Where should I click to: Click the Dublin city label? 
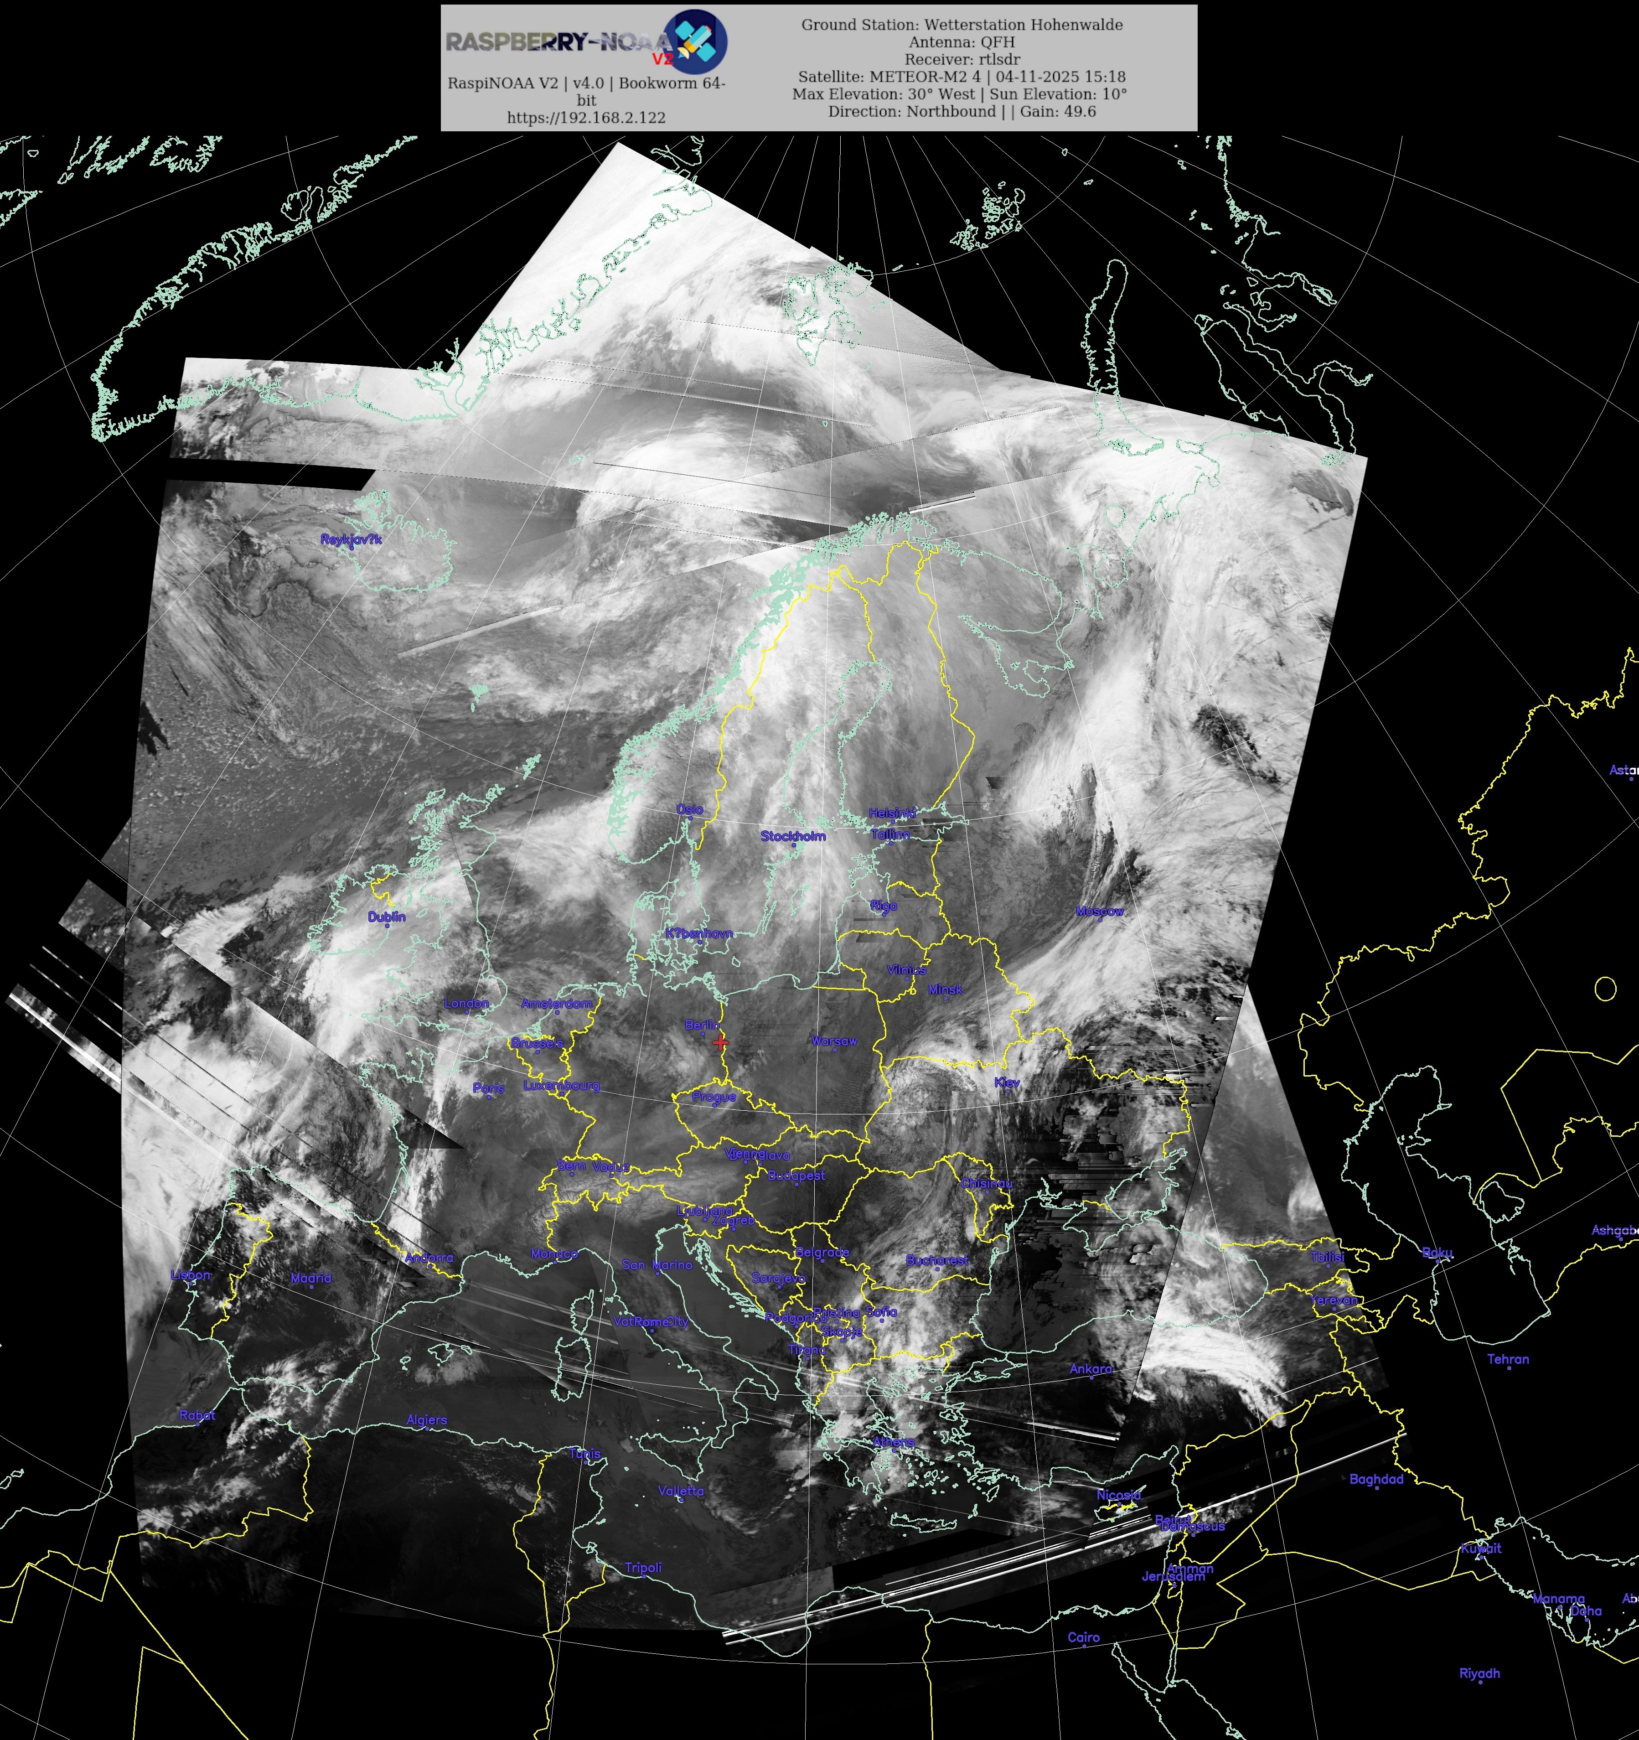[386, 917]
